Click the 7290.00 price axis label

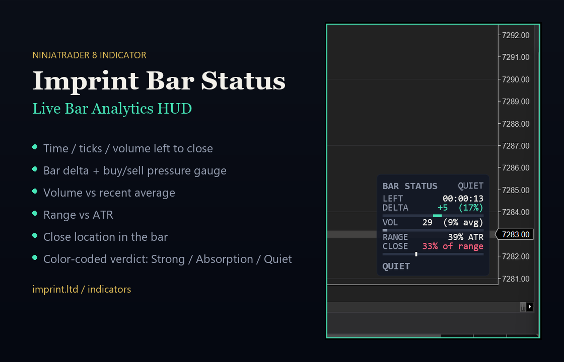tap(516, 79)
